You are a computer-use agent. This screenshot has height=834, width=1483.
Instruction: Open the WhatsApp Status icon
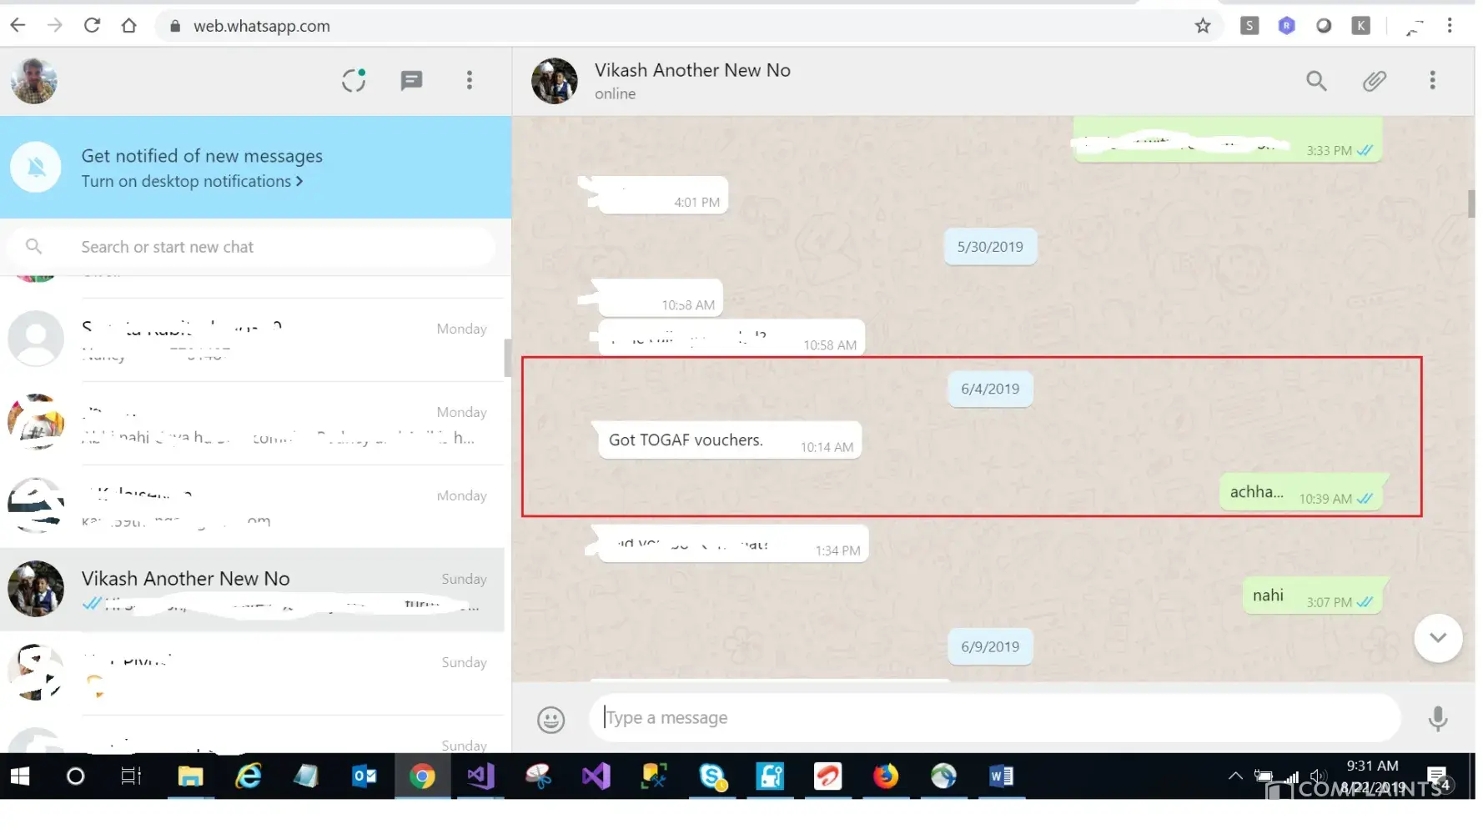354,80
